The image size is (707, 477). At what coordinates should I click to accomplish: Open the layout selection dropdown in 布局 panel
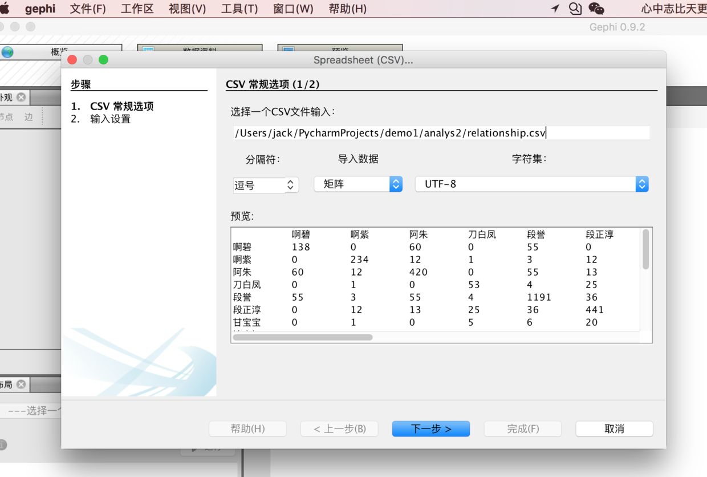(30, 410)
